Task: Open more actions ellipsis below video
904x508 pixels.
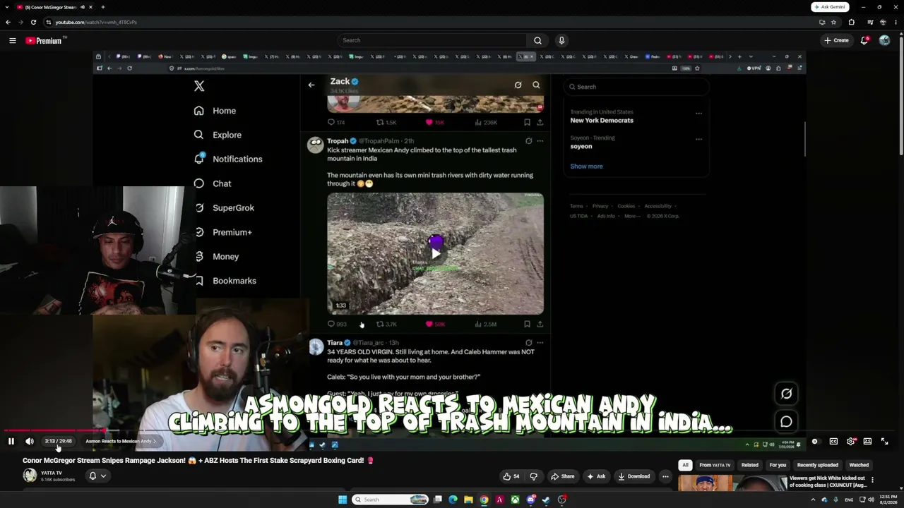Action: 665,476
